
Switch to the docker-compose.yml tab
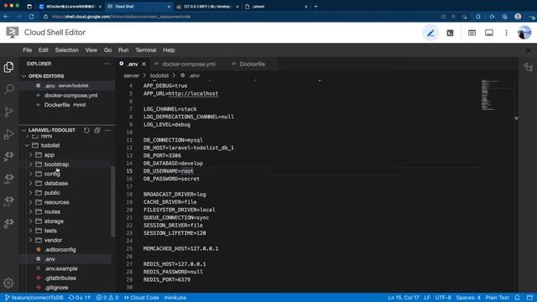pos(189,64)
